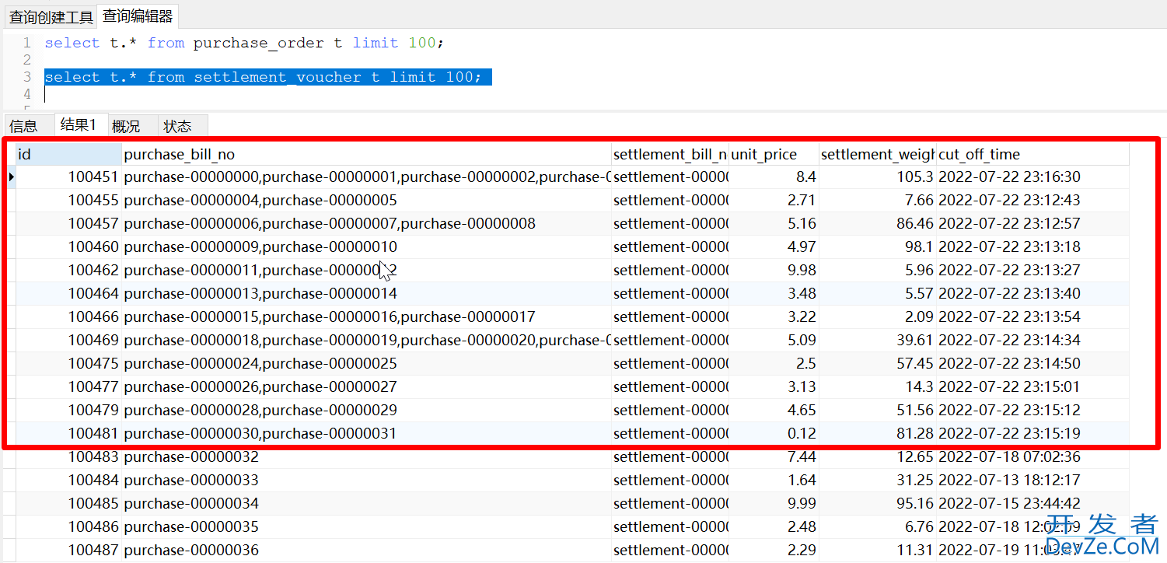The width and height of the screenshot is (1167, 563).
Task: Click the settlement_weight column header
Action: click(878, 154)
